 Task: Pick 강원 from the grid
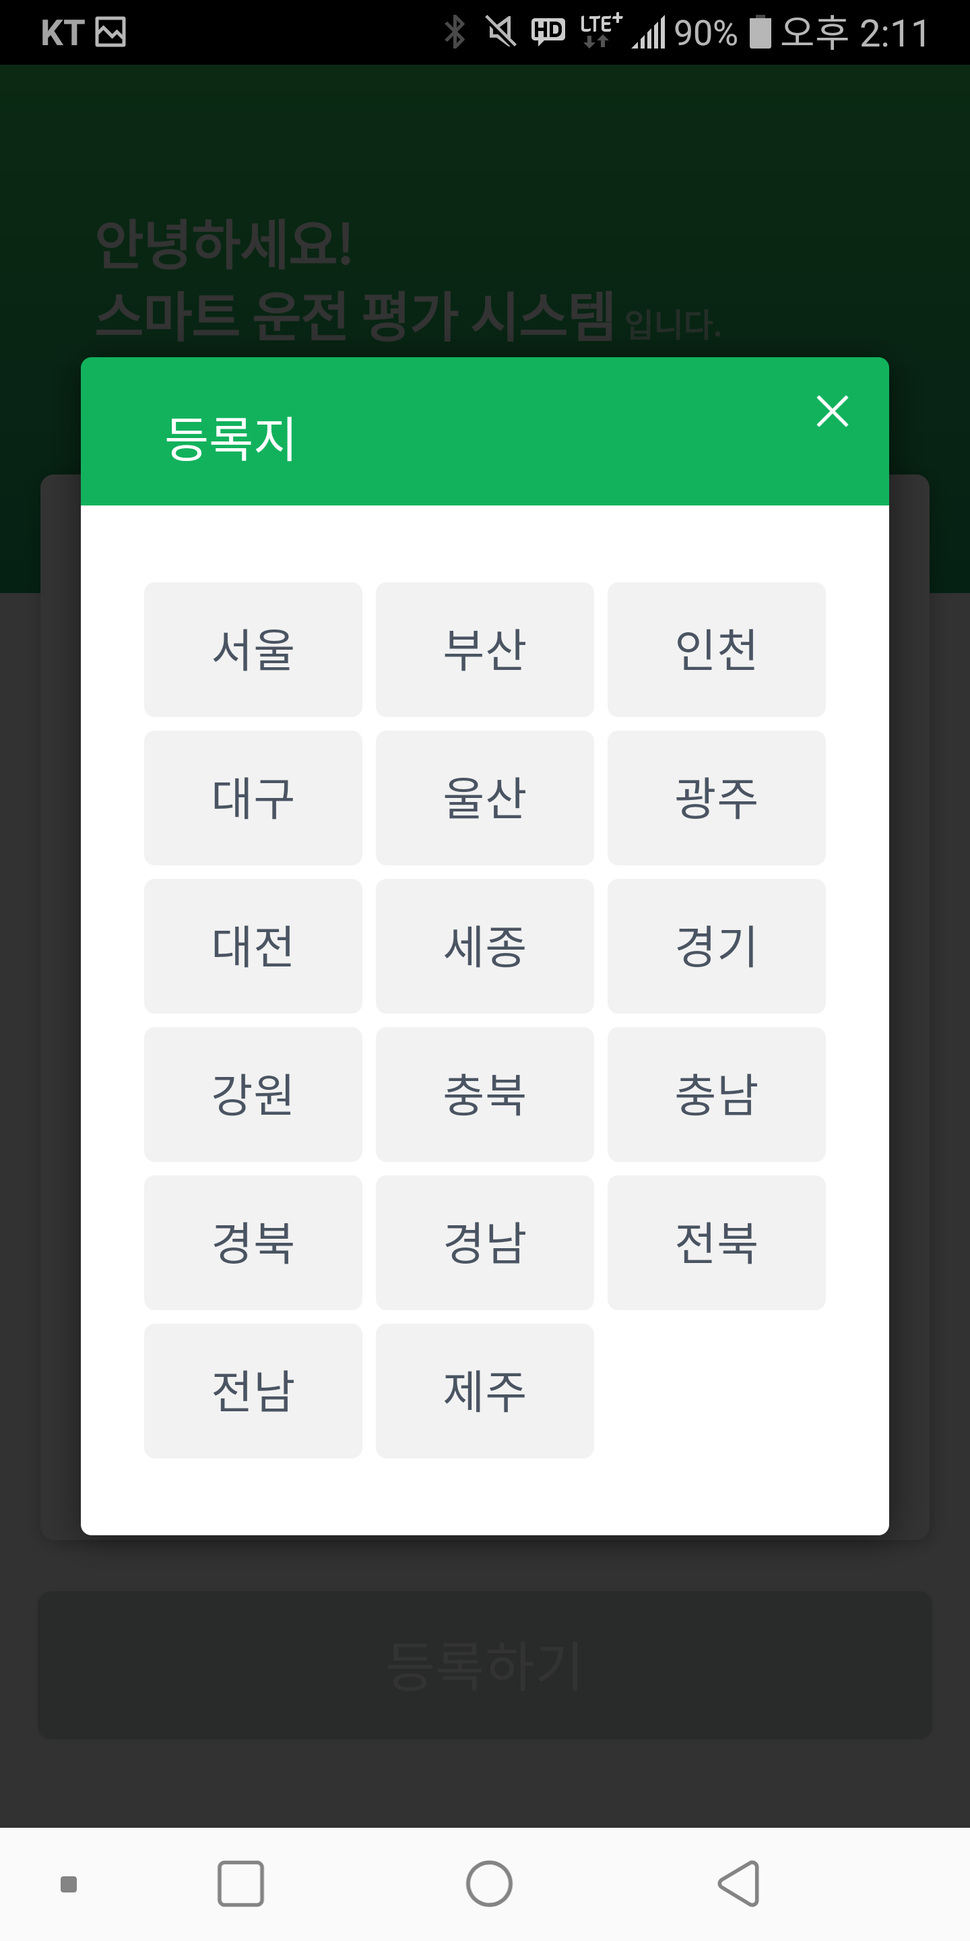(253, 1095)
